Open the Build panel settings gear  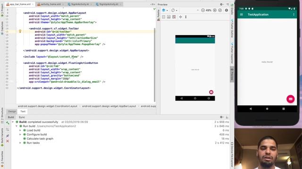221,117
